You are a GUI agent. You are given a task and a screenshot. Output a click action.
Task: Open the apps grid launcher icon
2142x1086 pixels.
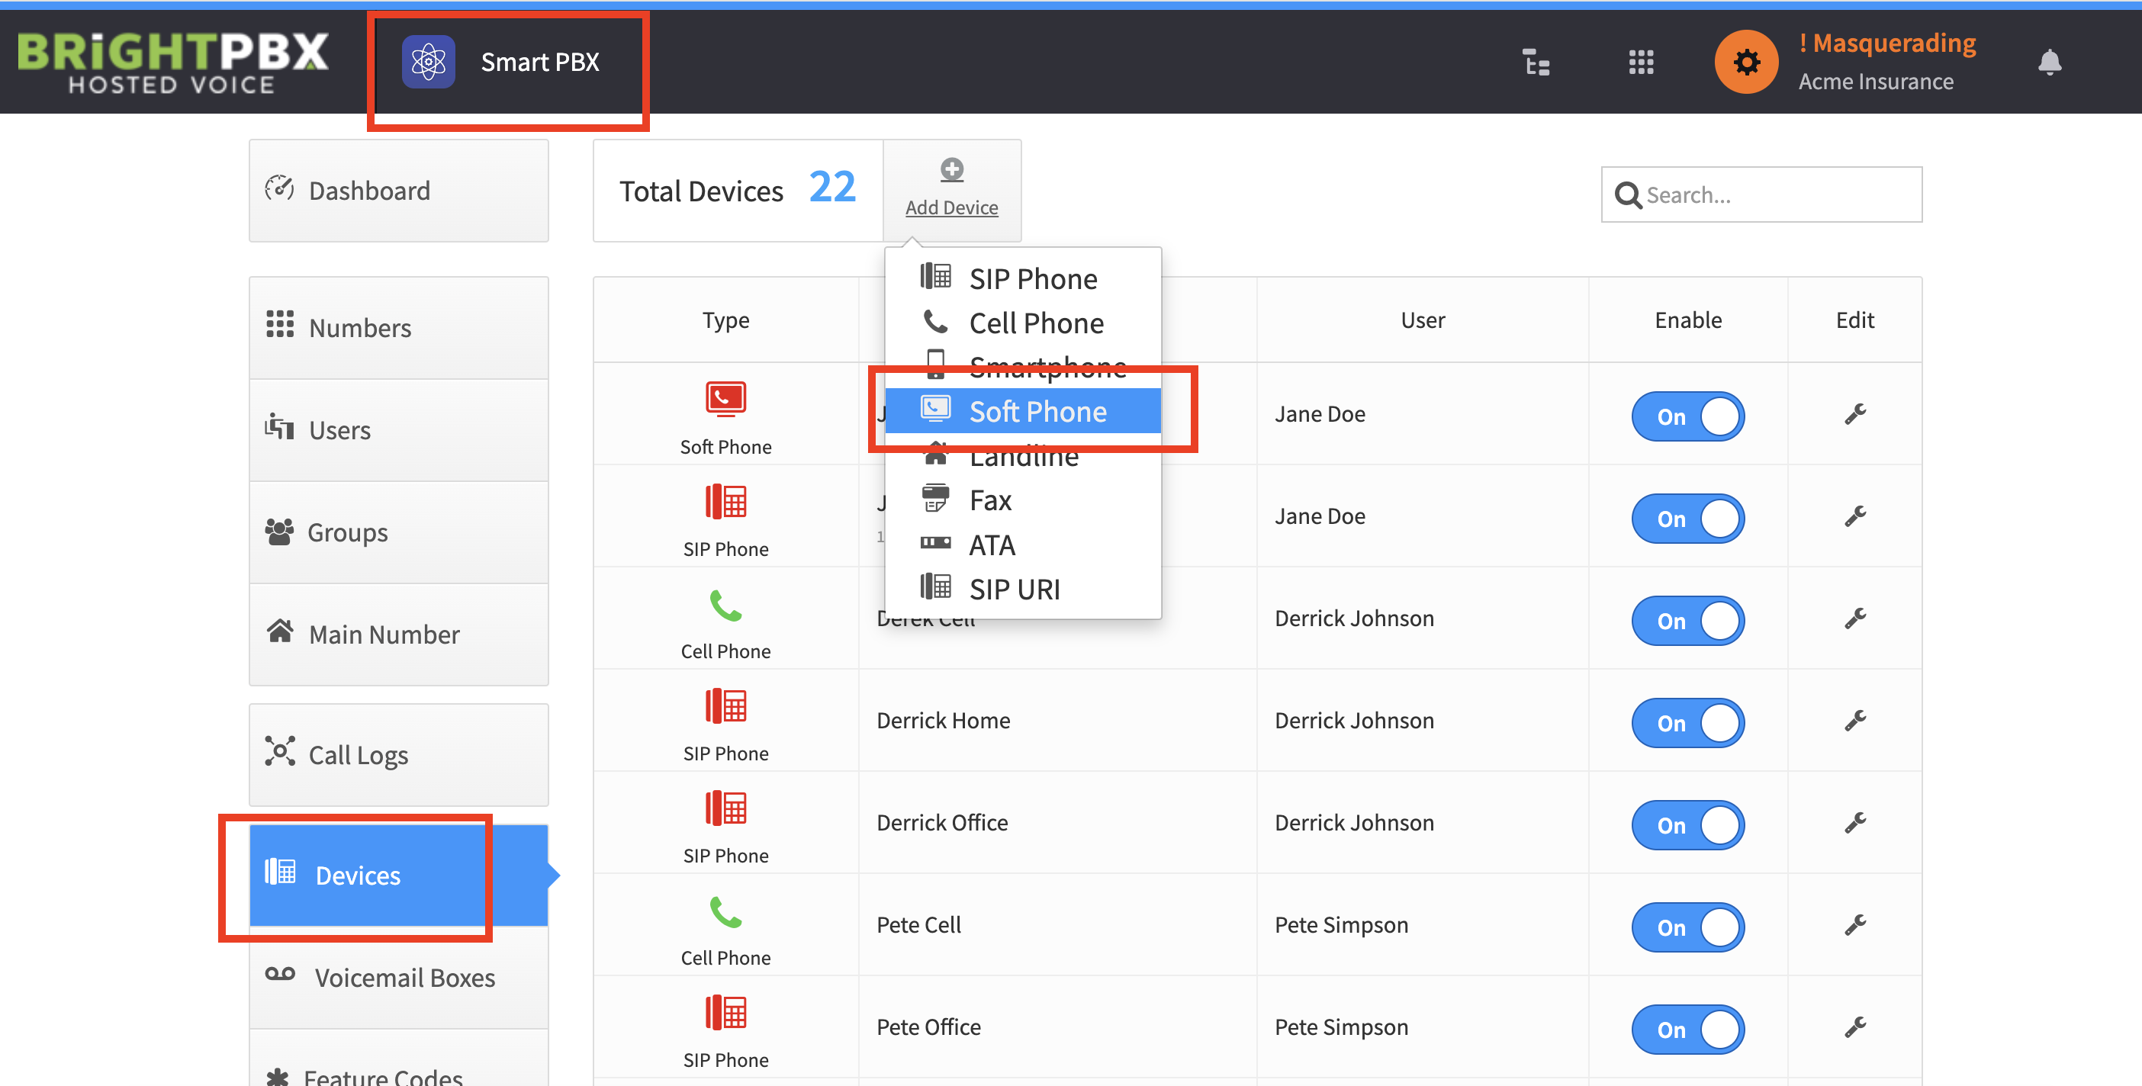(x=1641, y=63)
